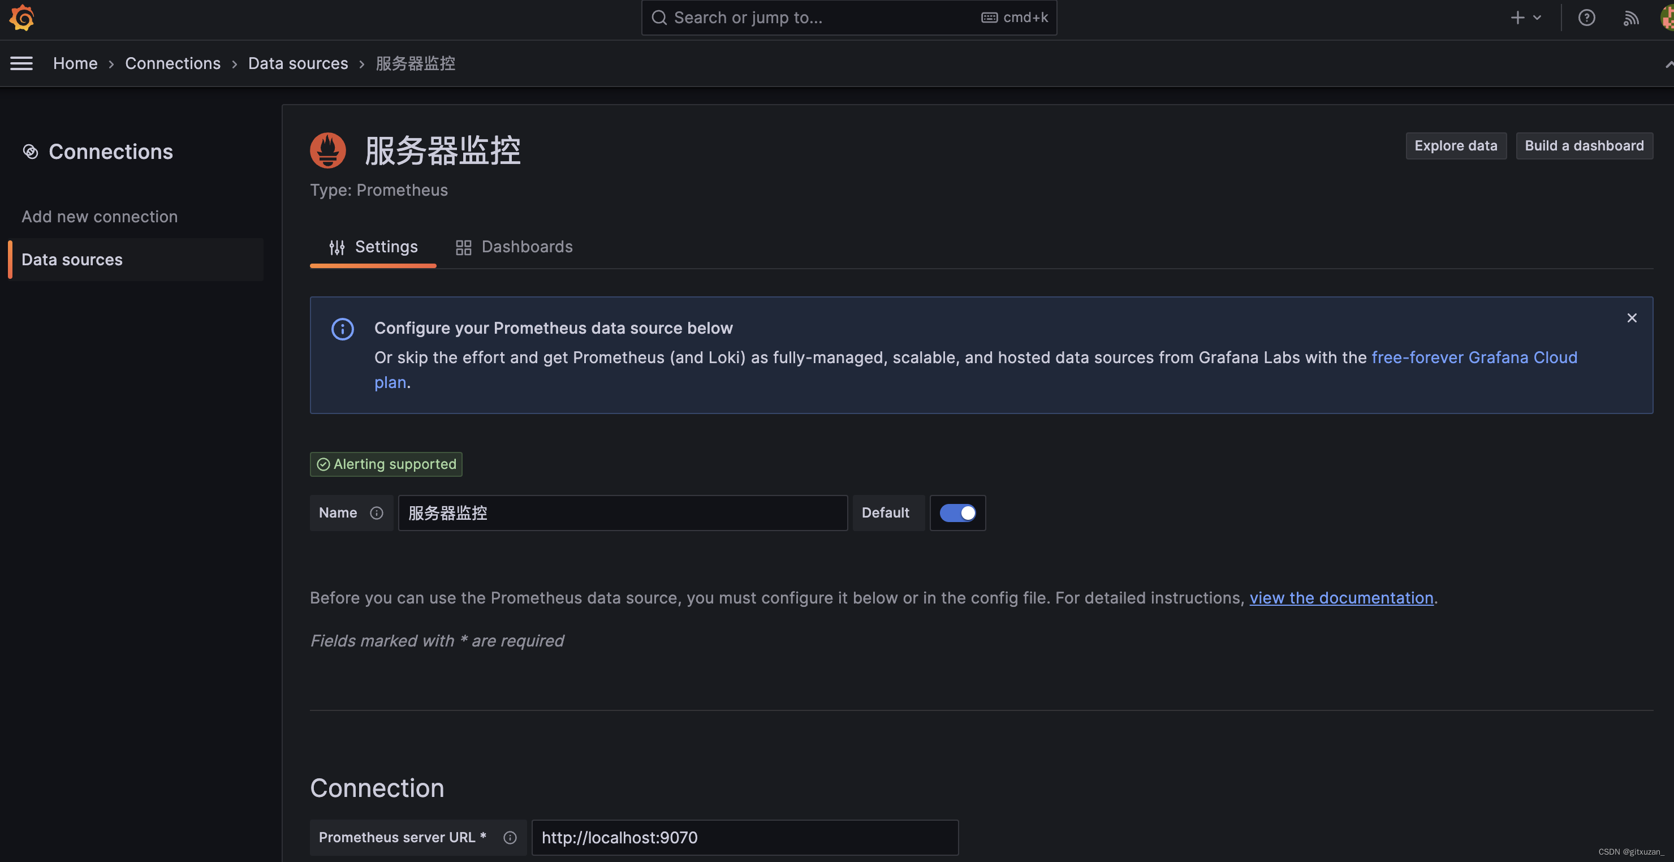
Task: Switch to the Dashboards tab
Action: (x=514, y=247)
